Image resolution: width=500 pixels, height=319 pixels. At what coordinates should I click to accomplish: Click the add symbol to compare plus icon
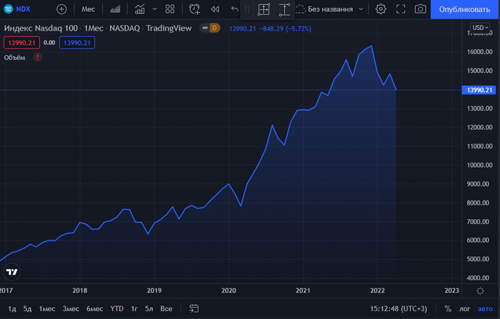pos(61,9)
